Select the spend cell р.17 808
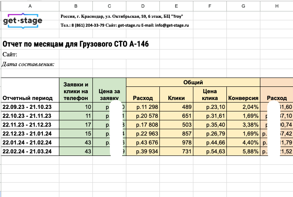Image resolution: width=293 pixels, height=197 pixels. tap(143, 125)
